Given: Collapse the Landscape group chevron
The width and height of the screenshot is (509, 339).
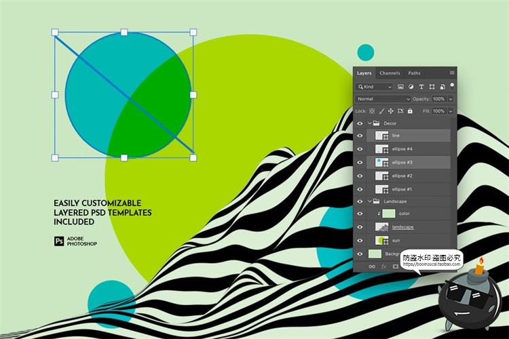Looking at the screenshot, I should pyautogui.click(x=370, y=201).
